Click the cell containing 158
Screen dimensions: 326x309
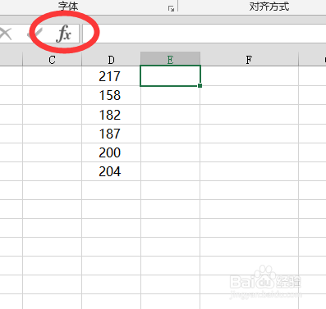(111, 95)
